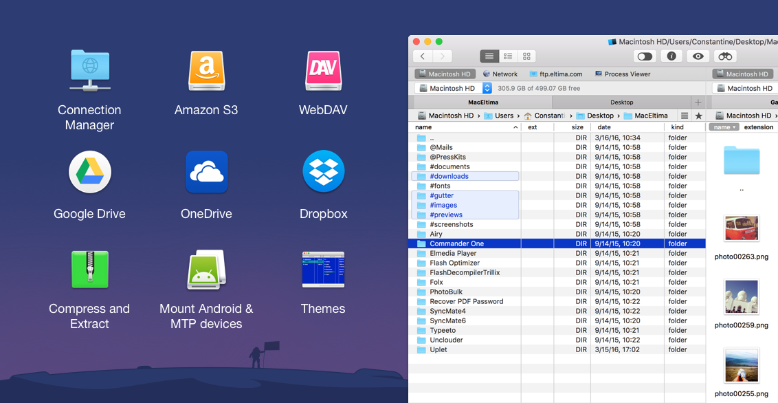Image resolution: width=778 pixels, height=403 pixels.
Task: Click the Compress and Extract zip icon
Action: [90, 270]
